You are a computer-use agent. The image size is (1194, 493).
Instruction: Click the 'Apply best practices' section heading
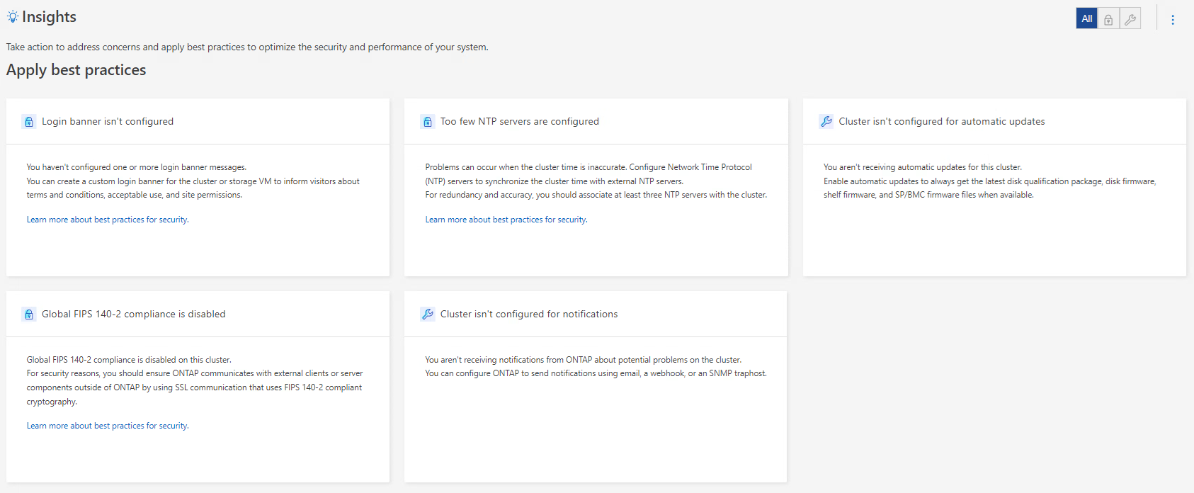76,70
